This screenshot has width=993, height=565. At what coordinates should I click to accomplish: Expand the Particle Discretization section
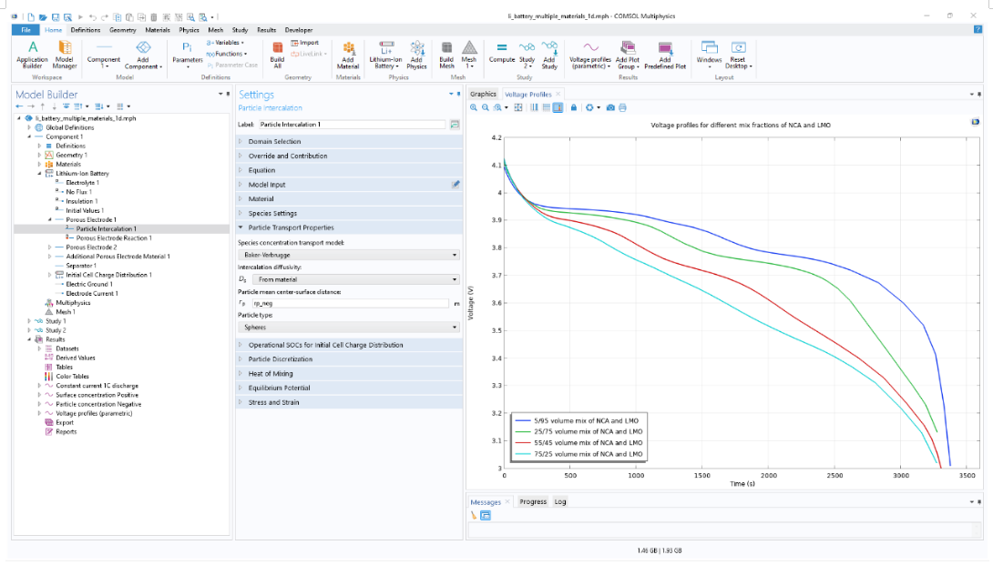click(x=350, y=359)
